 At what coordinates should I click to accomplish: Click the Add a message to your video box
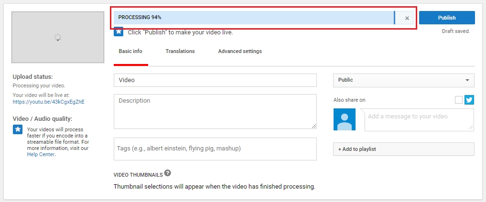pyautogui.click(x=419, y=120)
